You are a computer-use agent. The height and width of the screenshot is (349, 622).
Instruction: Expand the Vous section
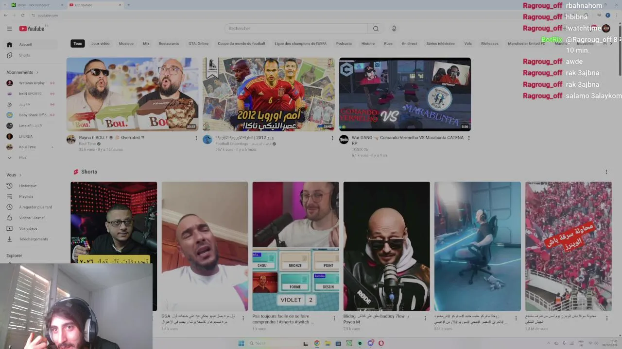tap(14, 175)
